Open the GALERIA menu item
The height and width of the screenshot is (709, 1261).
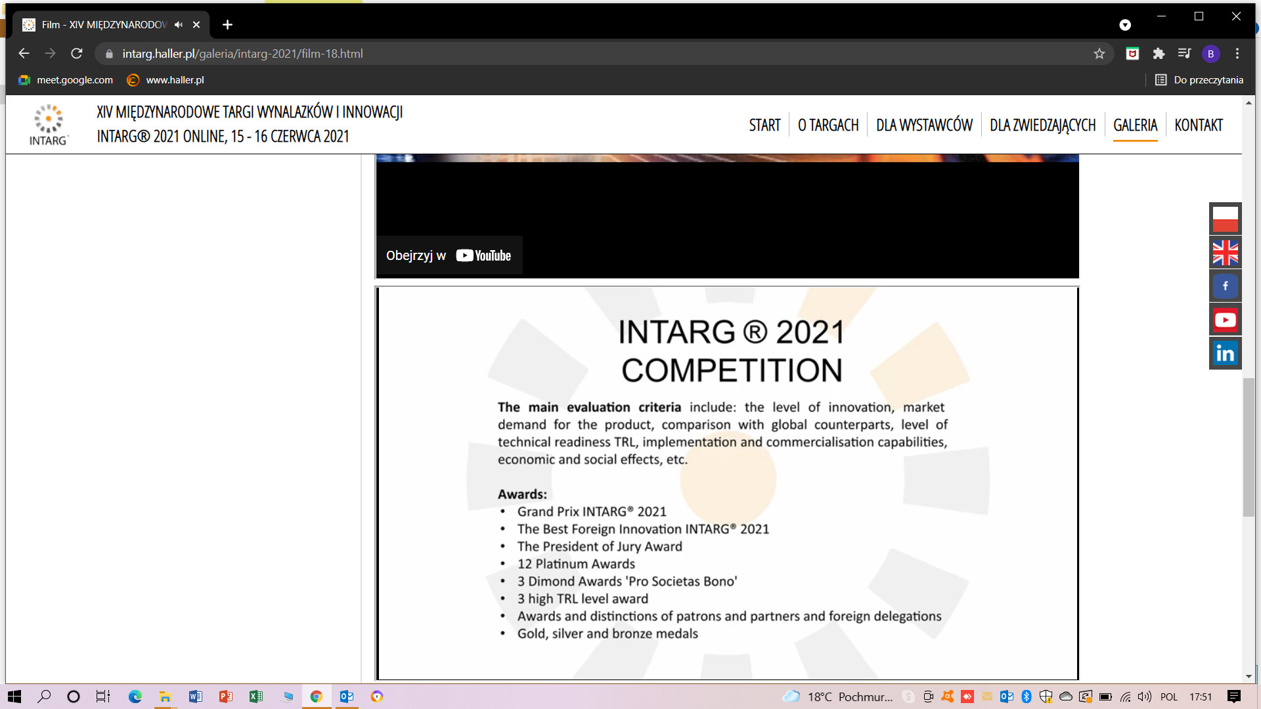pos(1135,125)
